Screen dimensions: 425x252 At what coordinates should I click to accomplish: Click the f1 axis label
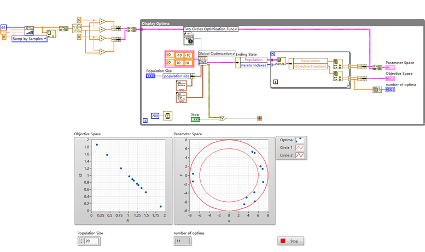(x=128, y=220)
